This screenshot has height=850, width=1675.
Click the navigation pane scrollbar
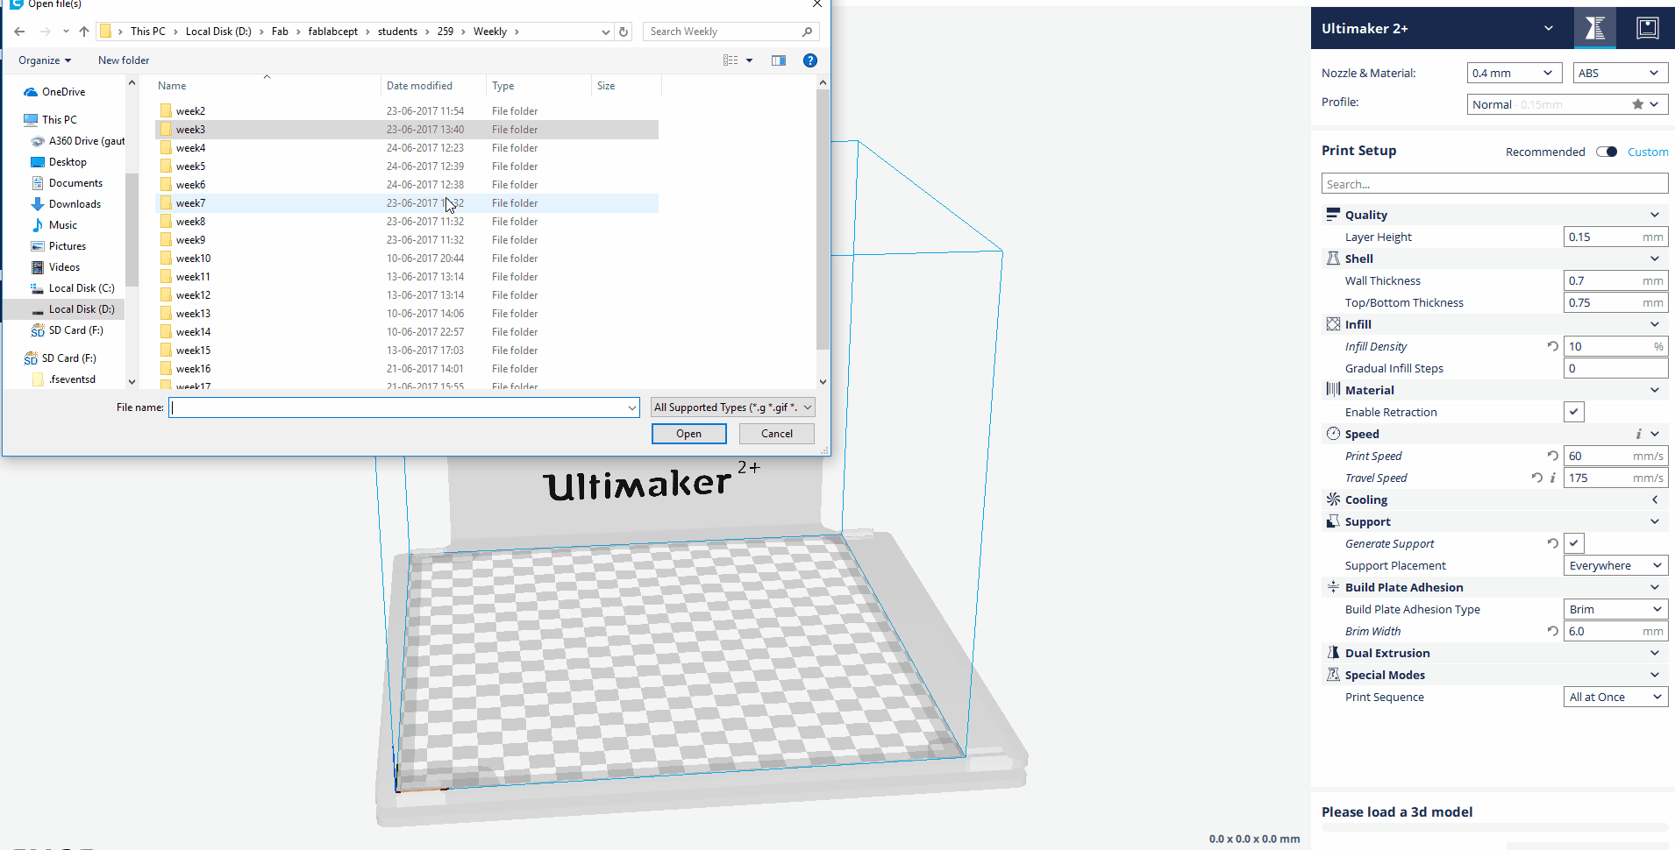point(132,230)
